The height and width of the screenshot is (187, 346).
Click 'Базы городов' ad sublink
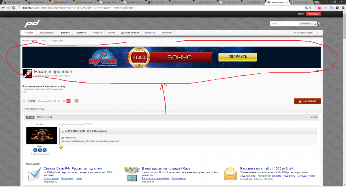[x=51, y=178]
